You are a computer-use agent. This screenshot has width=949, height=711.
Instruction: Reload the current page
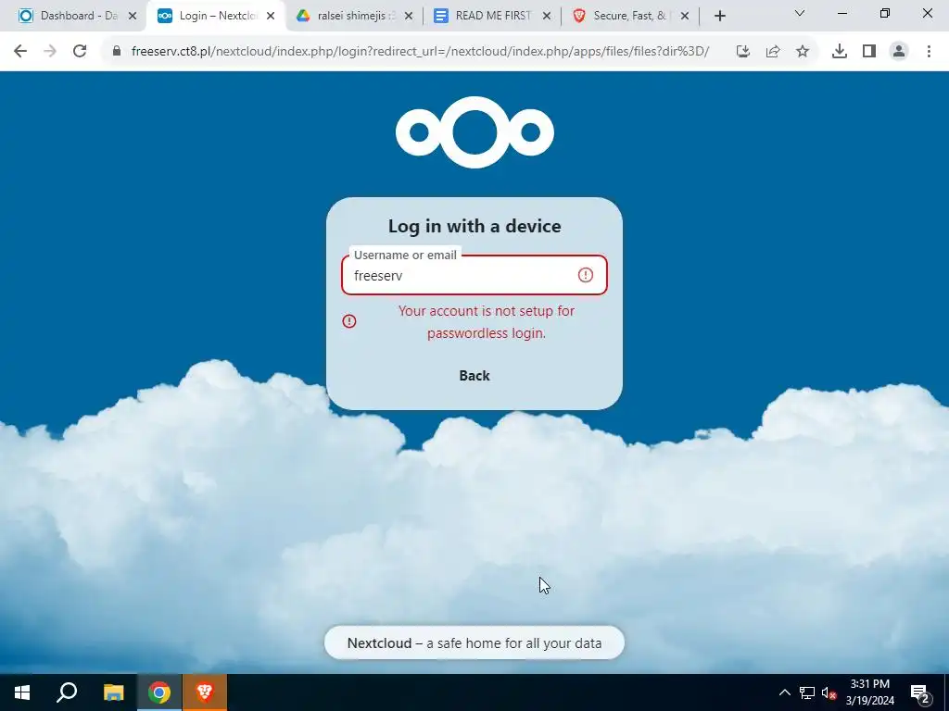80,52
